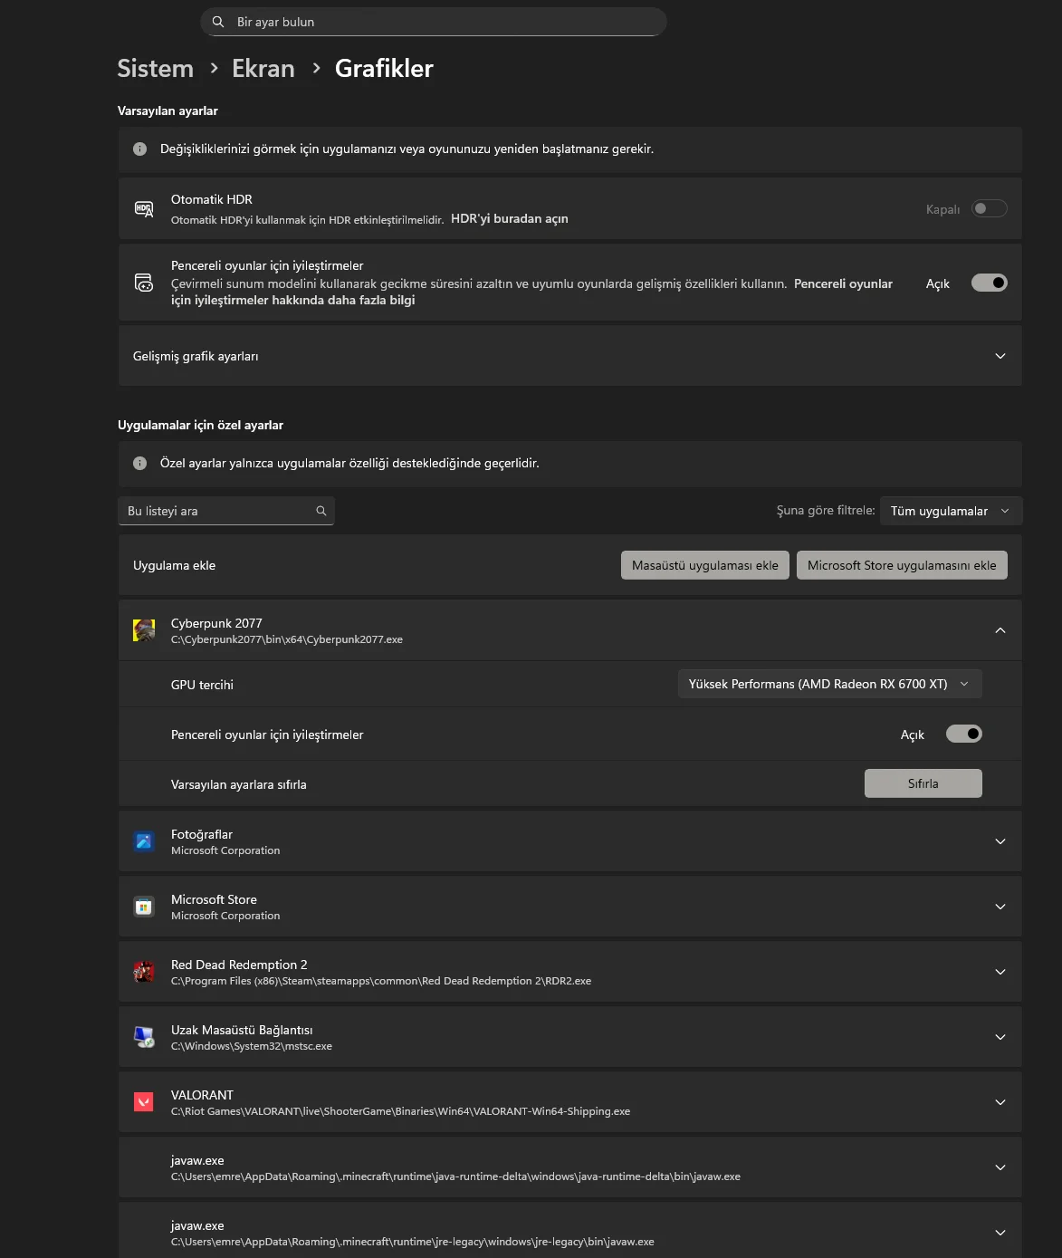Click the Uzak Masaüstü Bağlantısı icon
Image resolution: width=1062 pixels, height=1258 pixels.
pos(145,1036)
